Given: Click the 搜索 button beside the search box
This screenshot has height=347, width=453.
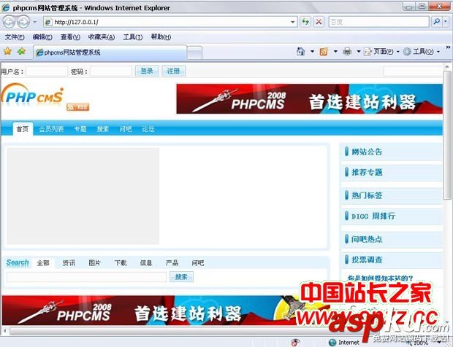Looking at the screenshot, I should (181, 277).
